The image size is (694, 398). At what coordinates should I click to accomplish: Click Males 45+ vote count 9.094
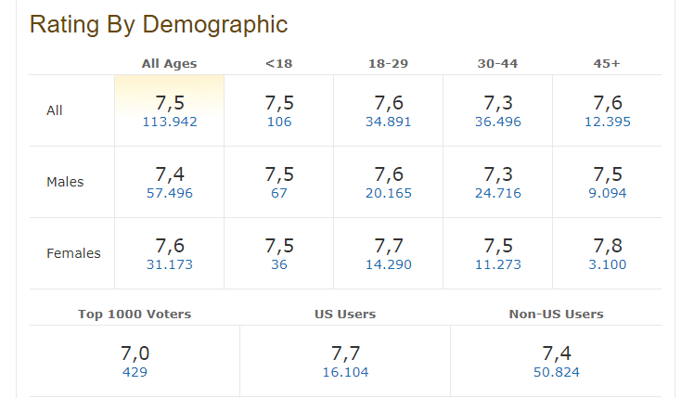[607, 193]
